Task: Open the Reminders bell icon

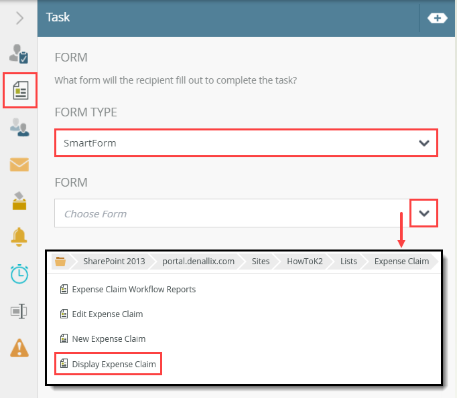Action: point(19,237)
